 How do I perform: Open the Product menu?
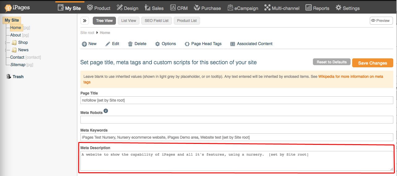99,8
